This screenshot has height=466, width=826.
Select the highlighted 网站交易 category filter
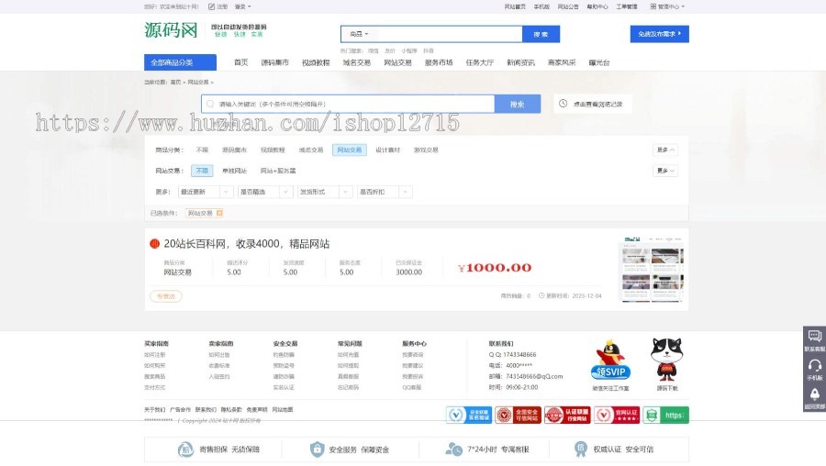pos(350,150)
